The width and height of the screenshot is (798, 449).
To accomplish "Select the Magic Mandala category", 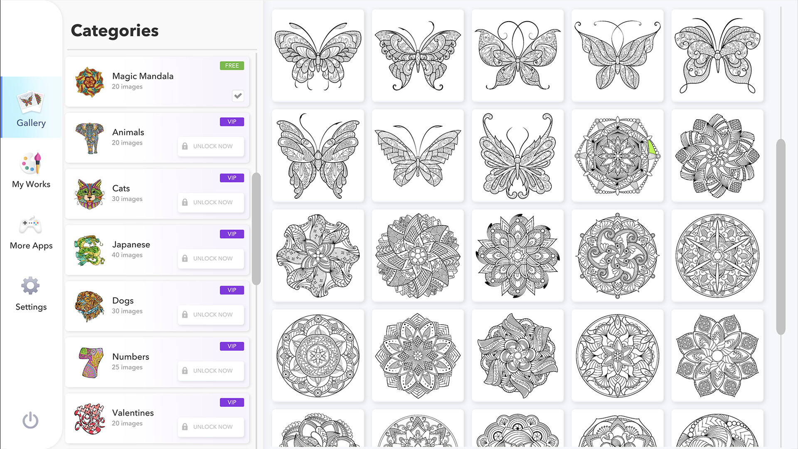I will (143, 76).
